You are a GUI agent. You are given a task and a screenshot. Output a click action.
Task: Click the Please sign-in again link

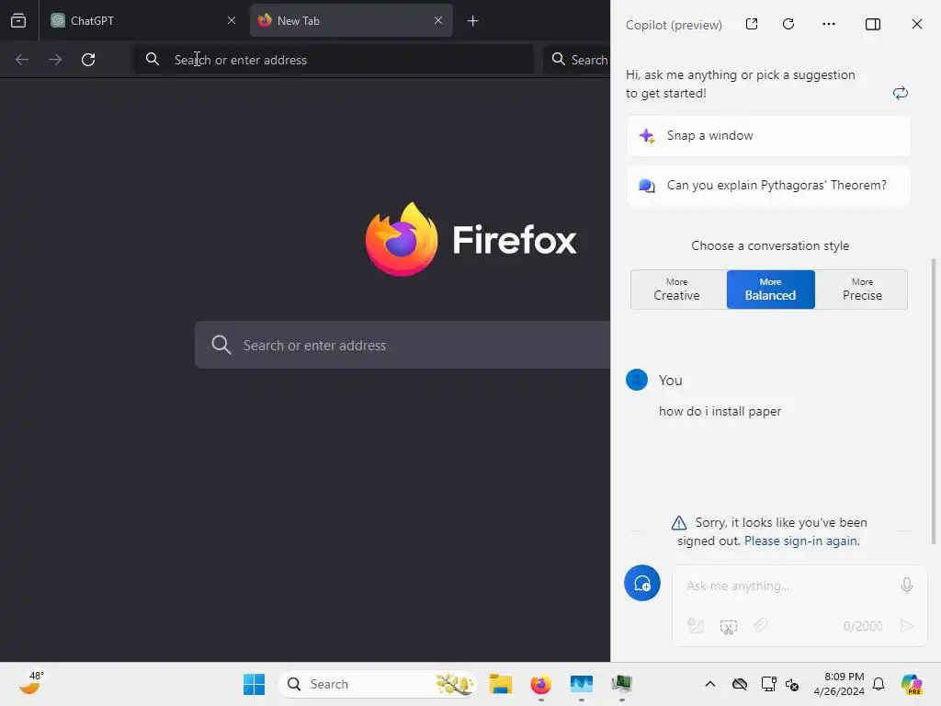pyautogui.click(x=801, y=541)
